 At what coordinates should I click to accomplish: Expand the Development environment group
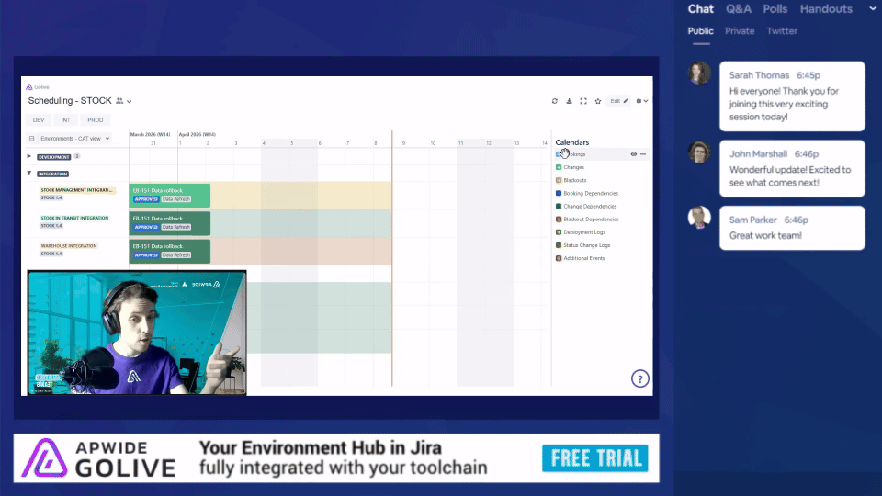(29, 157)
